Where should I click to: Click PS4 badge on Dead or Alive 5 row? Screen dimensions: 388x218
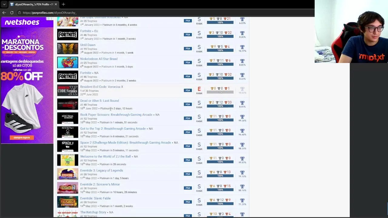coord(188,104)
